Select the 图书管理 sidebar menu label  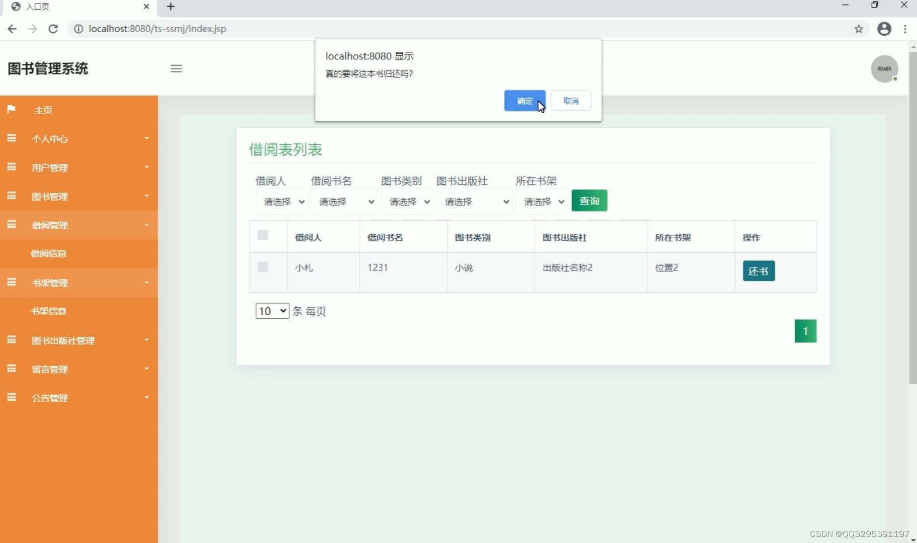50,197
